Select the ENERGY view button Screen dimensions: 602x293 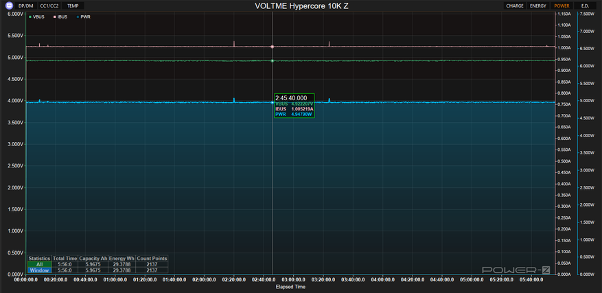538,5
